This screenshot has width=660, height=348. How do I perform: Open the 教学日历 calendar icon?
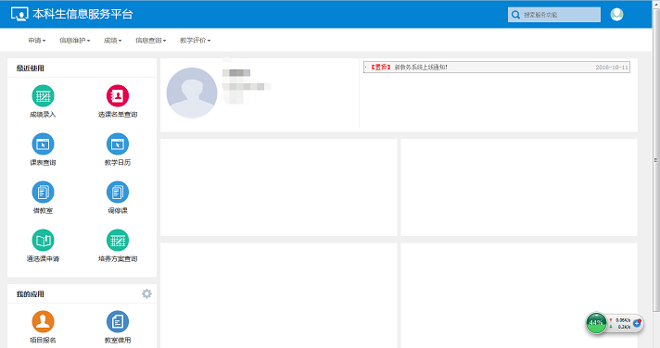[x=118, y=144]
